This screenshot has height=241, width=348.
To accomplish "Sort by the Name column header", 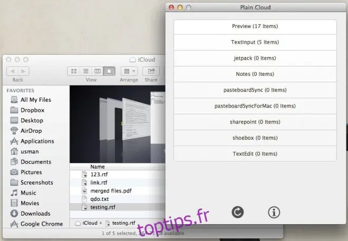I will 118,167.
